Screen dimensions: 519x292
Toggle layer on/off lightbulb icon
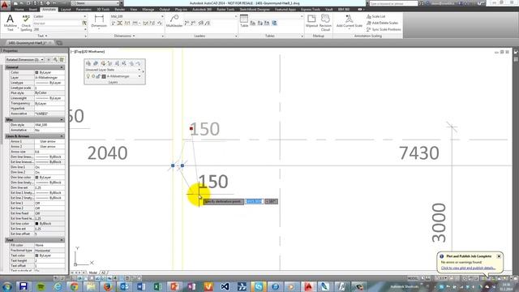coord(88,76)
